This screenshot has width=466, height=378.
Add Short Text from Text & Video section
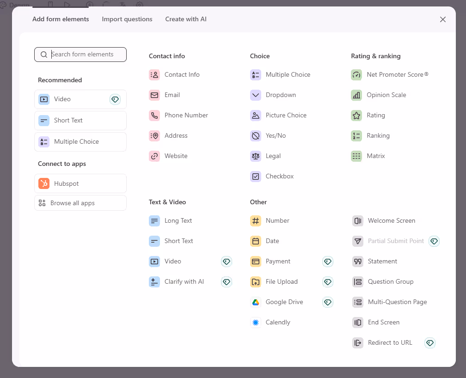171,241
